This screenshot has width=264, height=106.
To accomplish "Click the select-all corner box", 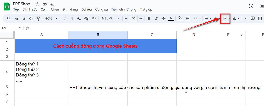I will [7, 35].
